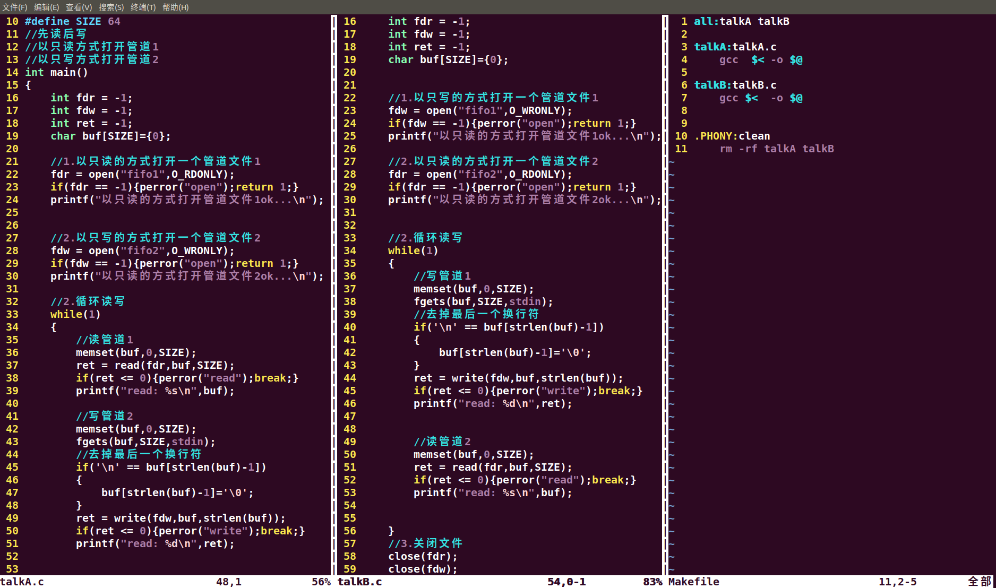Click 'printf("read: %s\n",buf);' in talkB.c line 53
This screenshot has height=588, width=996.
[x=493, y=492]
